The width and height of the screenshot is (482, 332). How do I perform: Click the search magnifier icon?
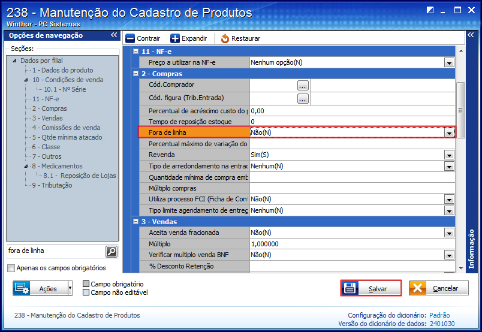point(112,252)
